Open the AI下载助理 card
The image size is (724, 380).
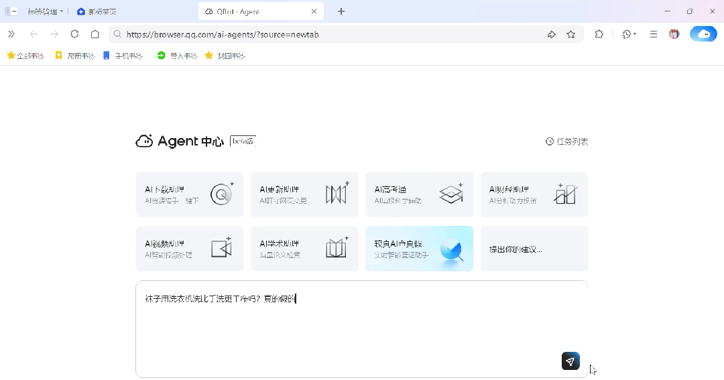pos(190,194)
